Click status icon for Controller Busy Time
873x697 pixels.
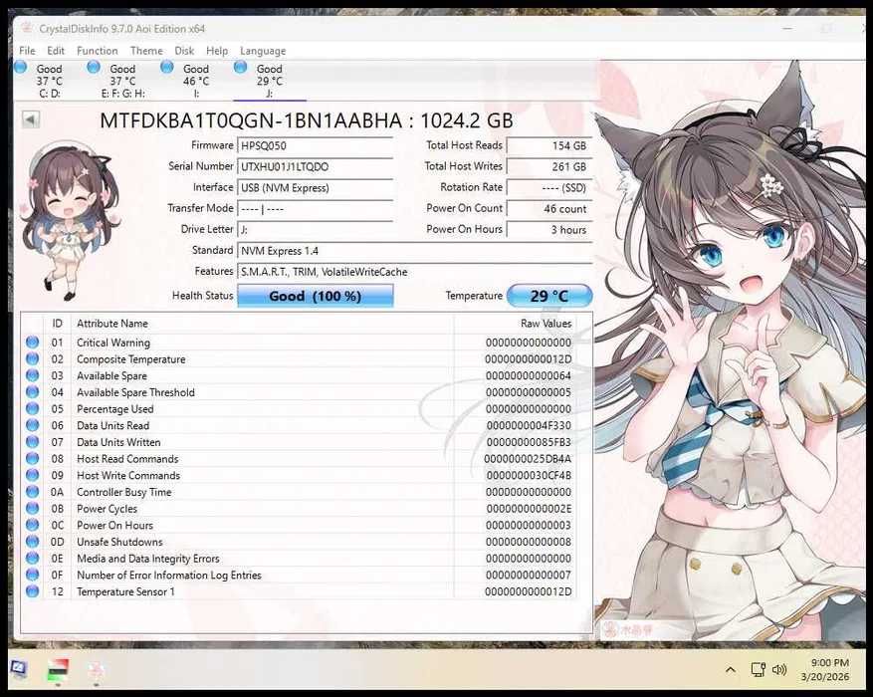[32, 492]
